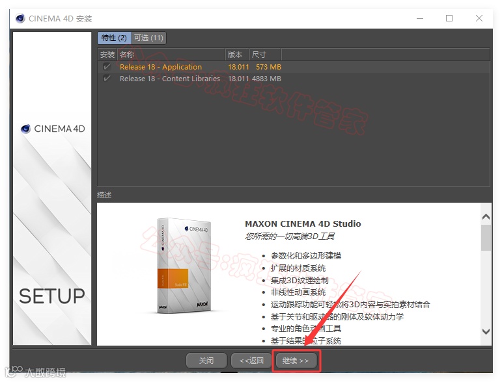Click the 扩展的材质系统 bullet text

pyautogui.click(x=298, y=268)
